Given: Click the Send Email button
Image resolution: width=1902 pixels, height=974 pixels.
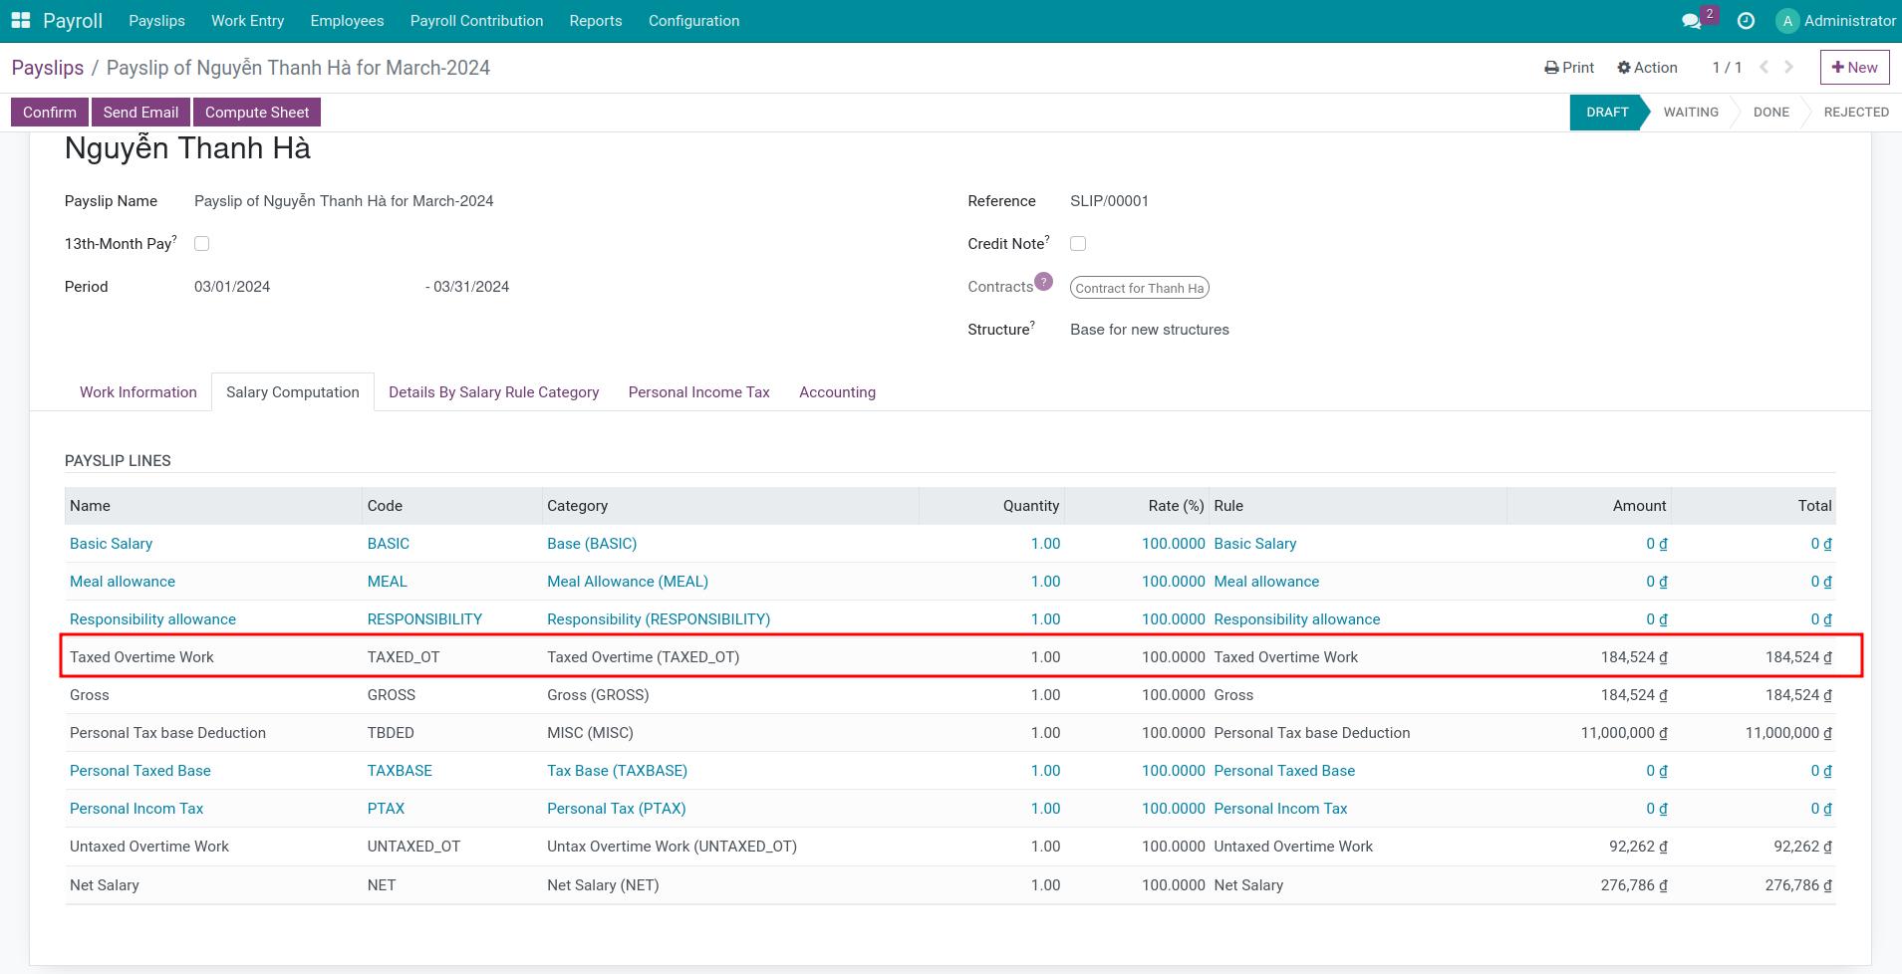Looking at the screenshot, I should coord(140,113).
